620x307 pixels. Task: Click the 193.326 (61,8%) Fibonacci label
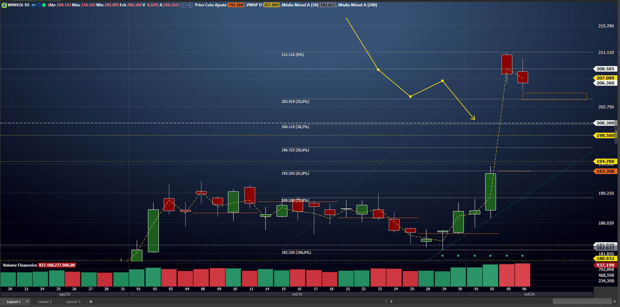click(x=295, y=173)
